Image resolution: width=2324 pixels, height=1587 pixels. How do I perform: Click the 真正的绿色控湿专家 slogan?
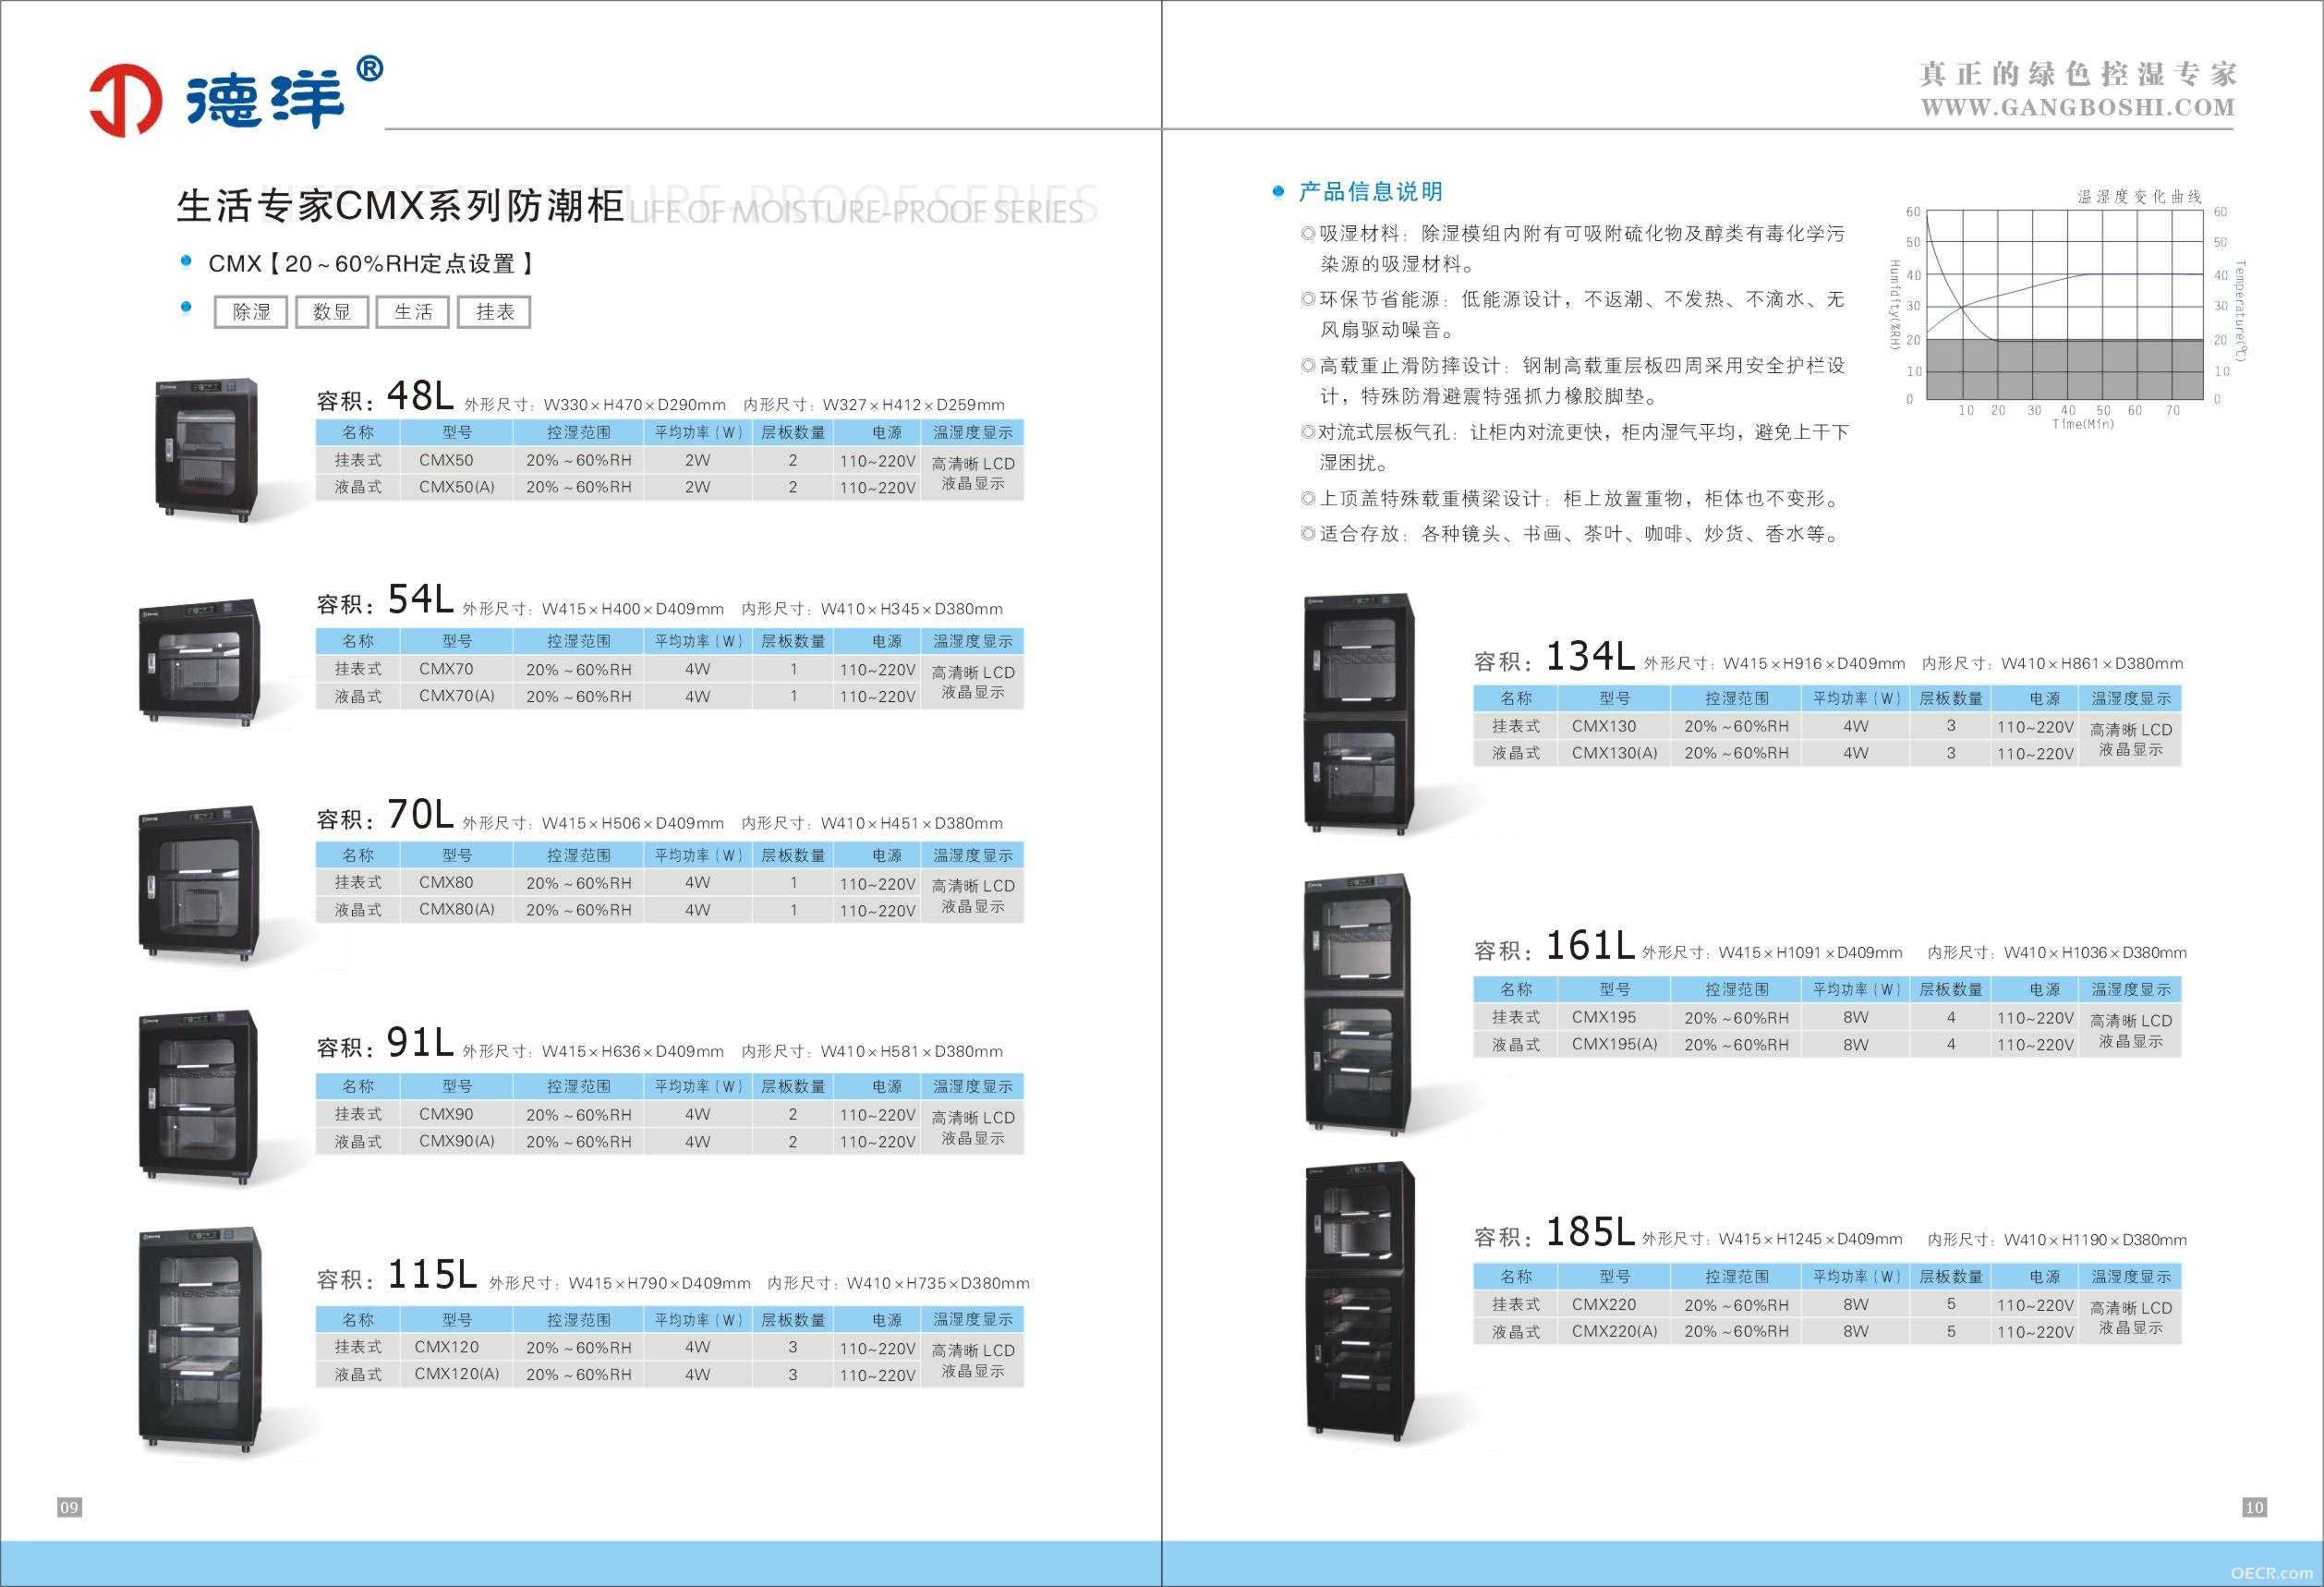point(2078,73)
